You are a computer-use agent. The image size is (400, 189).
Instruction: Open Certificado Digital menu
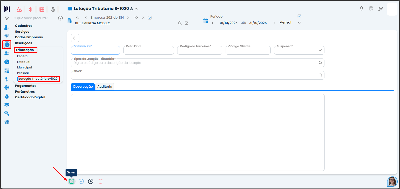[x=30, y=97]
